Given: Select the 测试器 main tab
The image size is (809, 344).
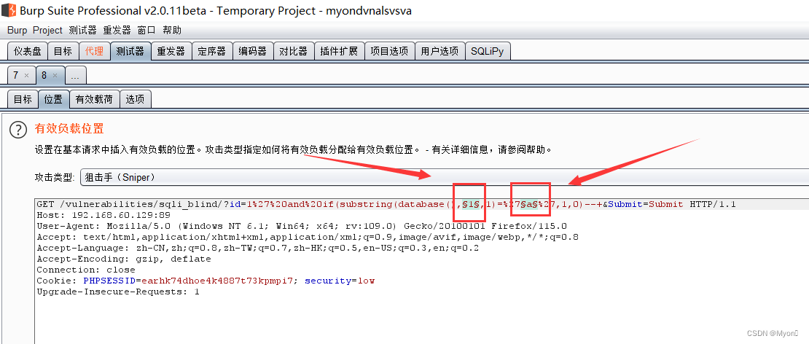Looking at the screenshot, I should pyautogui.click(x=130, y=51).
